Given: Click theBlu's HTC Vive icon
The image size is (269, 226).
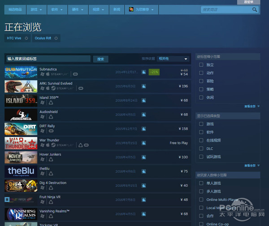Looking at the screenshot, I should coord(51,173).
